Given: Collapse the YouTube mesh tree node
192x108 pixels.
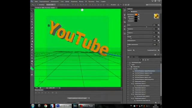Looking at the screenshot, I should [130, 69].
